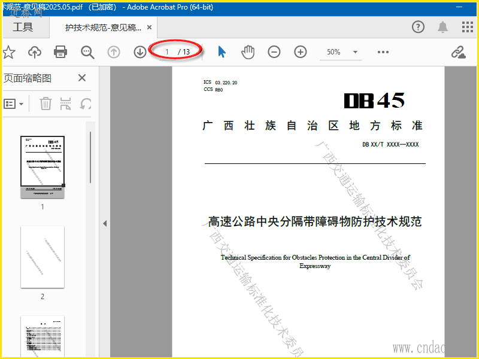
Task: Open page organize print-style icon
Action: point(66,104)
